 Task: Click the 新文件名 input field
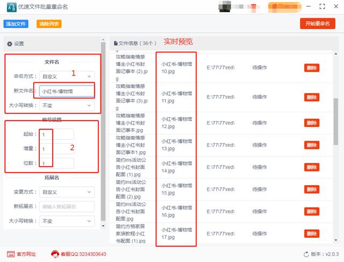[x=67, y=91]
